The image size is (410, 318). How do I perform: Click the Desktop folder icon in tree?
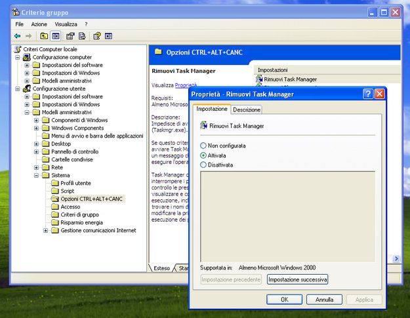coord(46,144)
